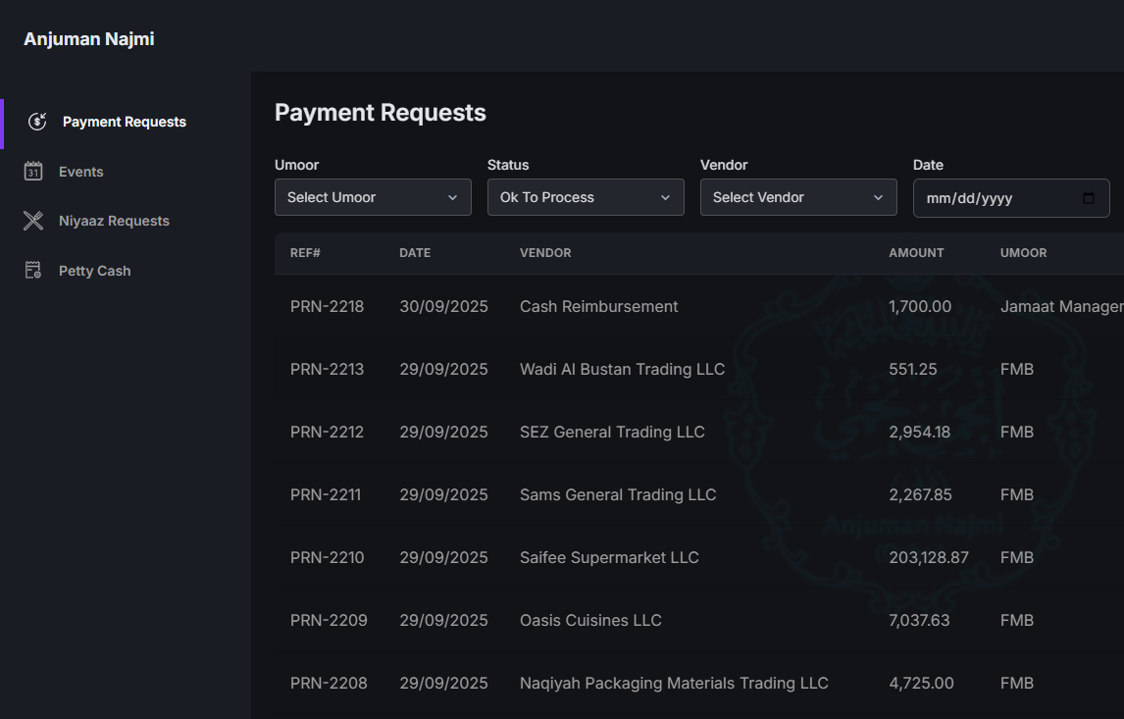Click the Petty Cash clipboard icon
Screen dimensions: 1124x719
[x=32, y=270]
